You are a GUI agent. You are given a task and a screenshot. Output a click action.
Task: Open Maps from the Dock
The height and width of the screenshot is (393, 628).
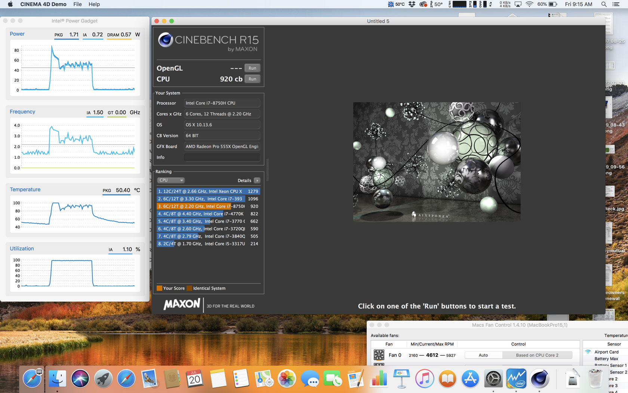point(264,379)
